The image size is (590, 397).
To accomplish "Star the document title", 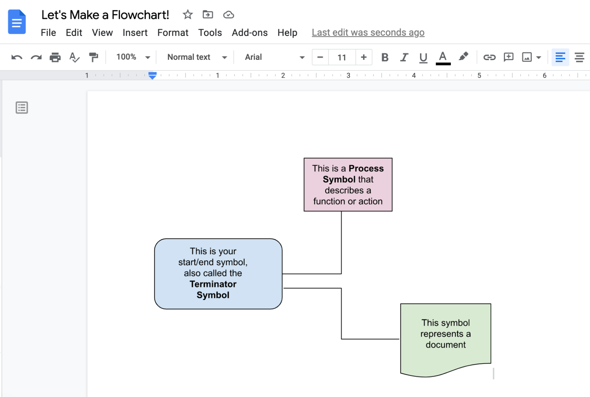I will [187, 14].
